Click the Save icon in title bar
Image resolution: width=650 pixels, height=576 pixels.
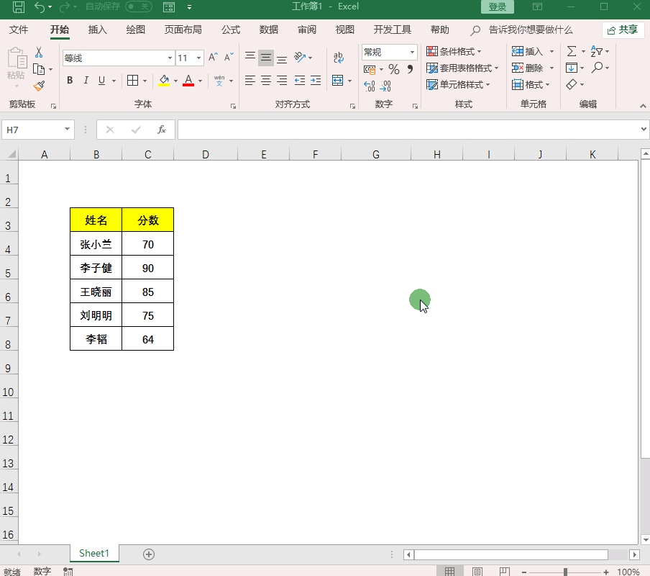19,6
